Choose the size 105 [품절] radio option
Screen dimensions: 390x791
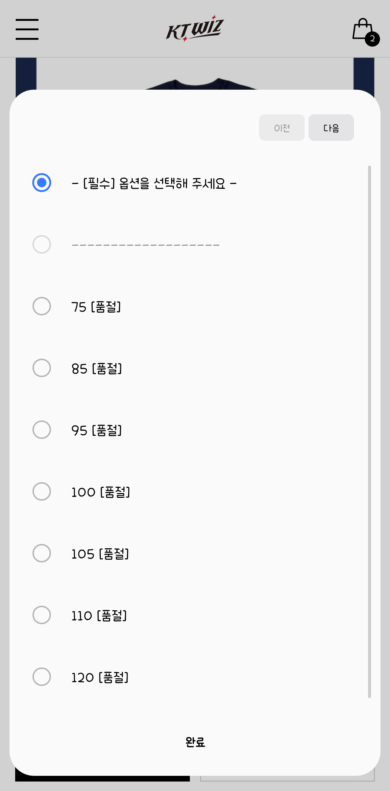[x=42, y=553]
